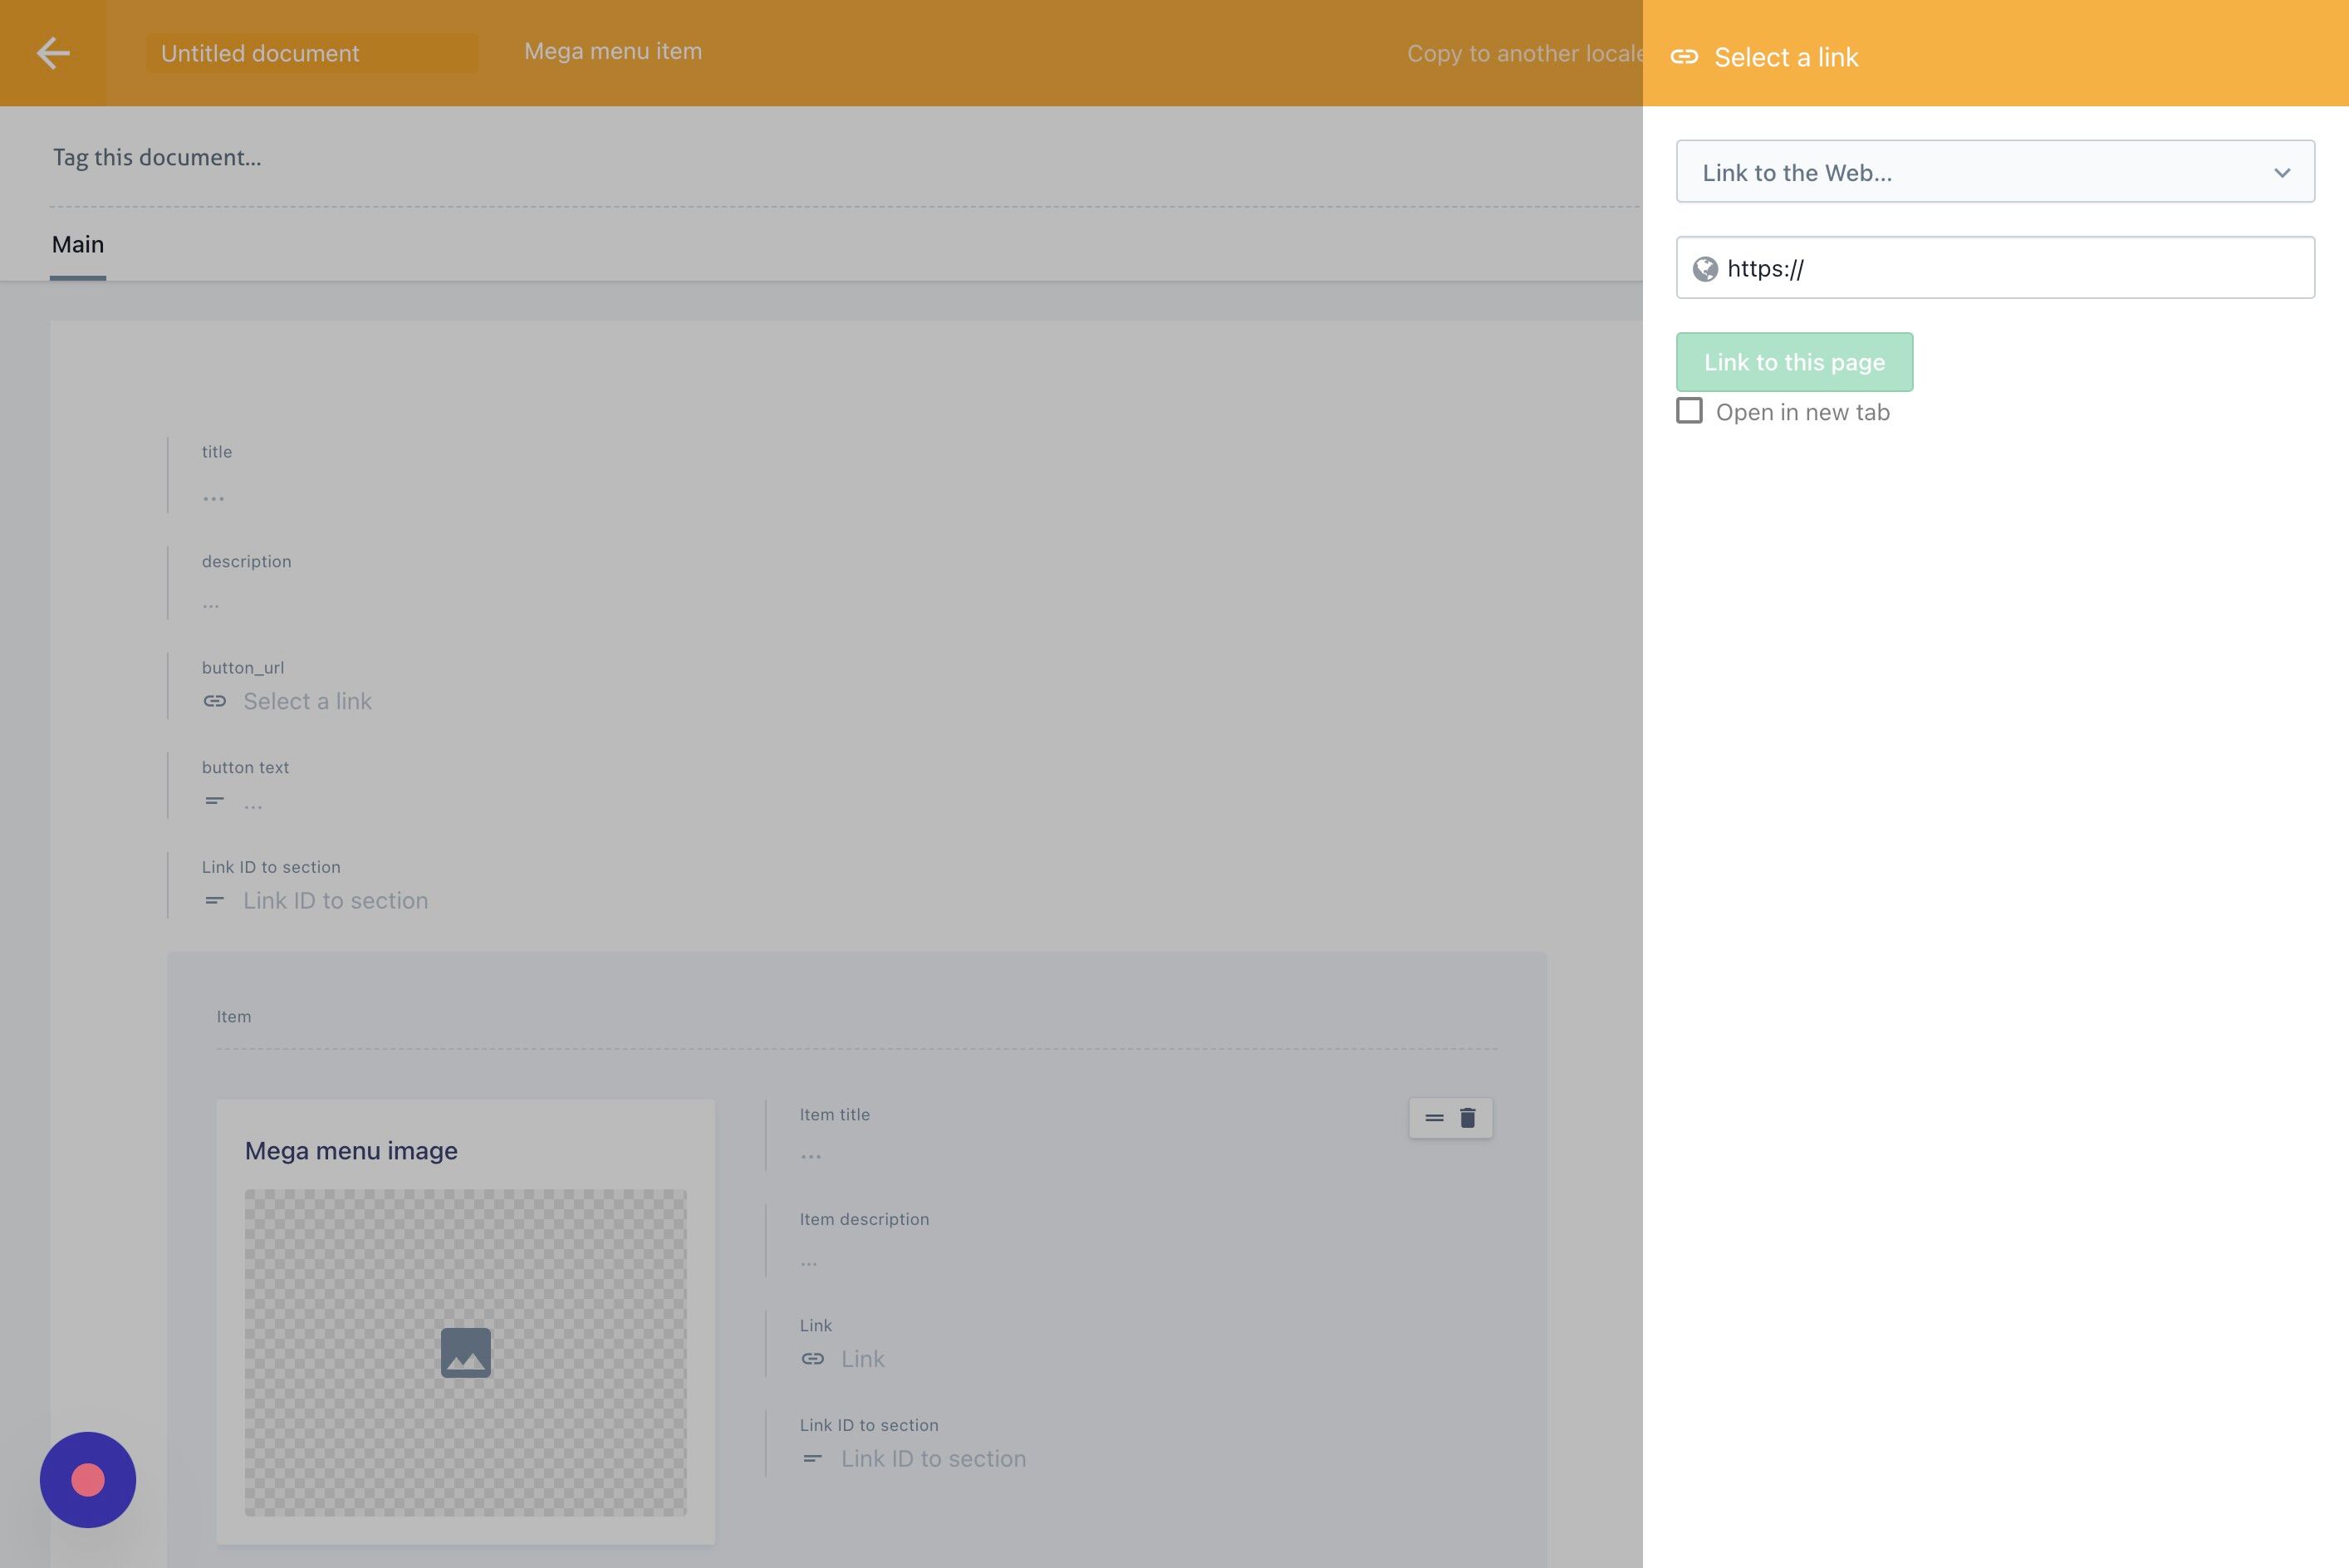Viewport: 2349px width, 1568px height.
Task: Click the link icon in Item Link field
Action: 813,1359
